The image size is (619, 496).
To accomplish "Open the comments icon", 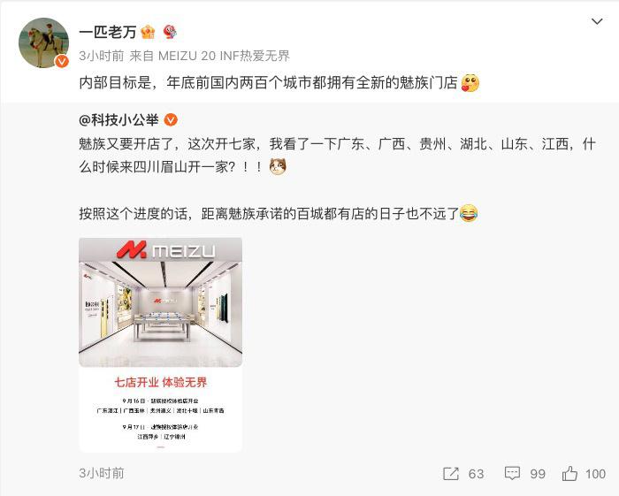I will click(x=512, y=474).
